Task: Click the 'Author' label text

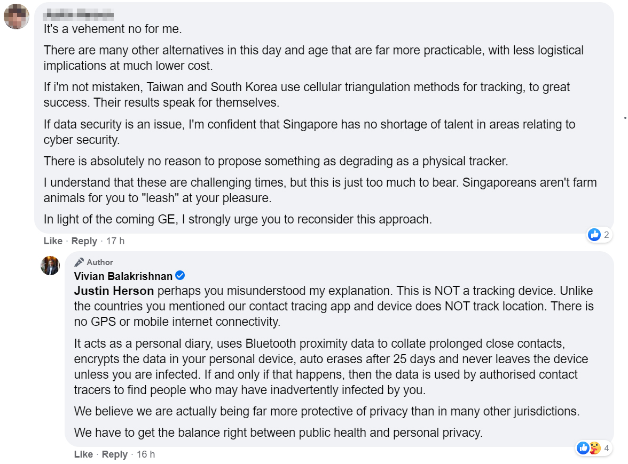Action: coord(100,262)
